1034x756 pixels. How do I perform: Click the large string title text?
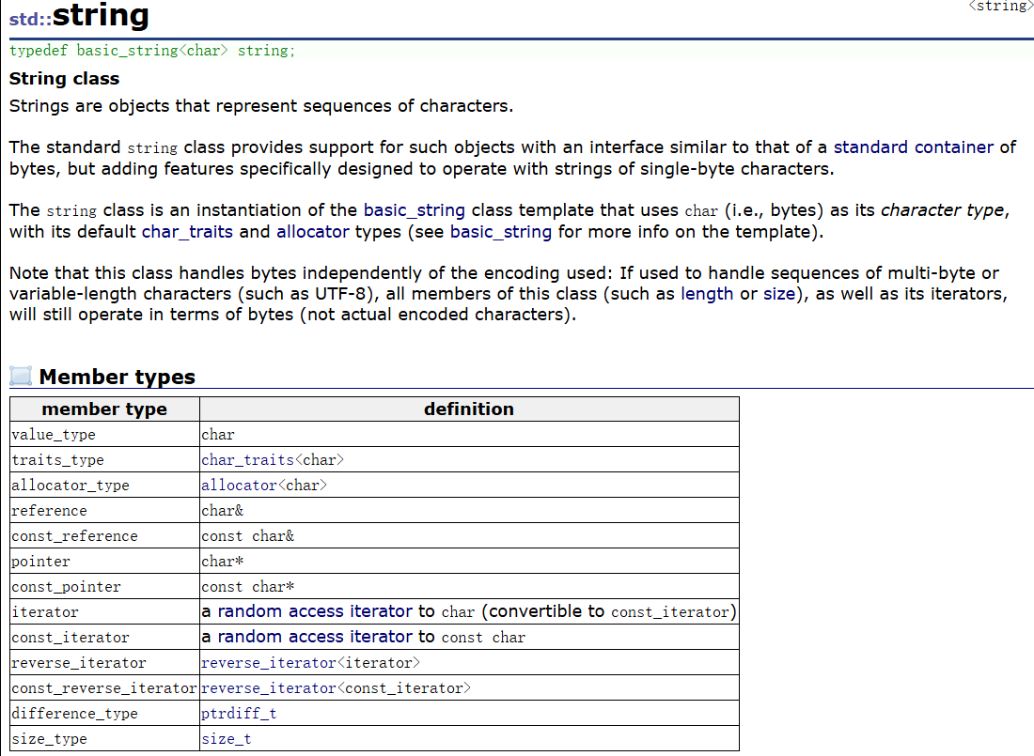pos(101,16)
